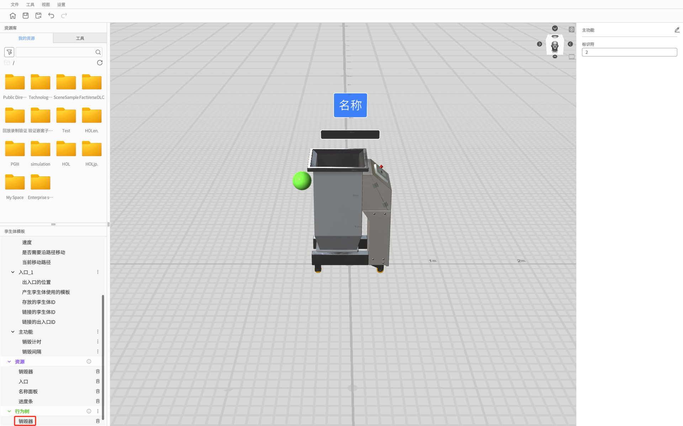Click the green sphere in the 3D viewport
The width and height of the screenshot is (683, 426).
point(302,181)
